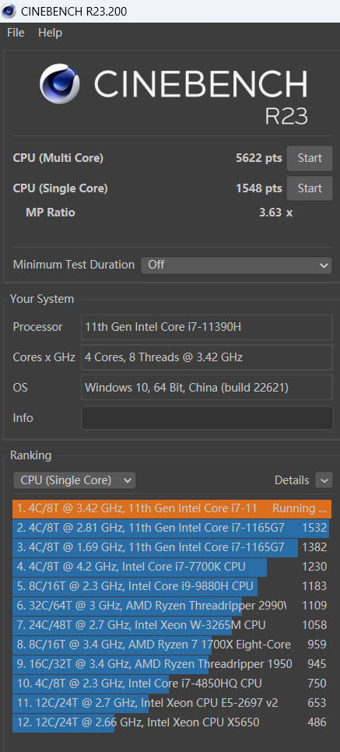The image size is (340, 752).
Task: Open the CPU (Single Core) ranking dropdown
Action: pyautogui.click(x=75, y=480)
